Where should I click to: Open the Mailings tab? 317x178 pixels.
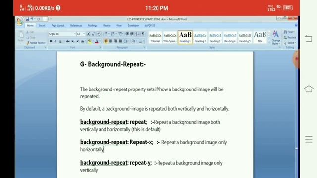(93, 25)
